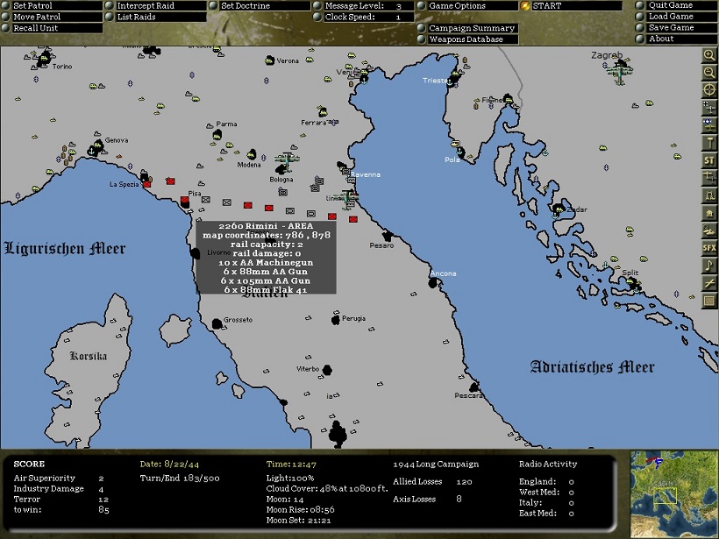This screenshot has width=719, height=539.
Task: Click the plain square sidebar icon
Action: click(708, 301)
